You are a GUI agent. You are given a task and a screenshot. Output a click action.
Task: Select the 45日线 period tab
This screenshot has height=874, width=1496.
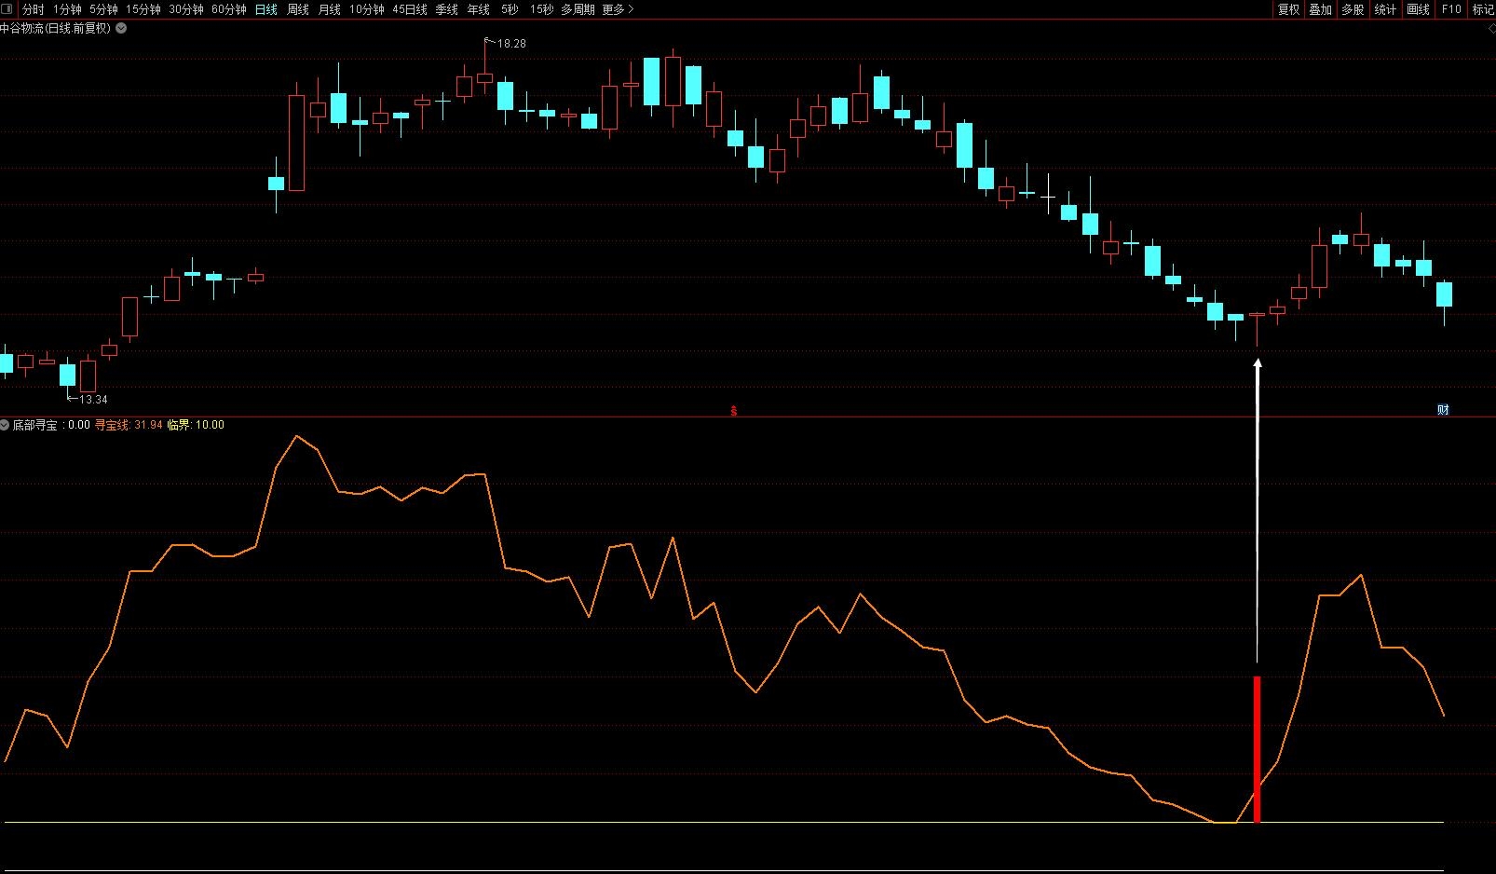410,9
